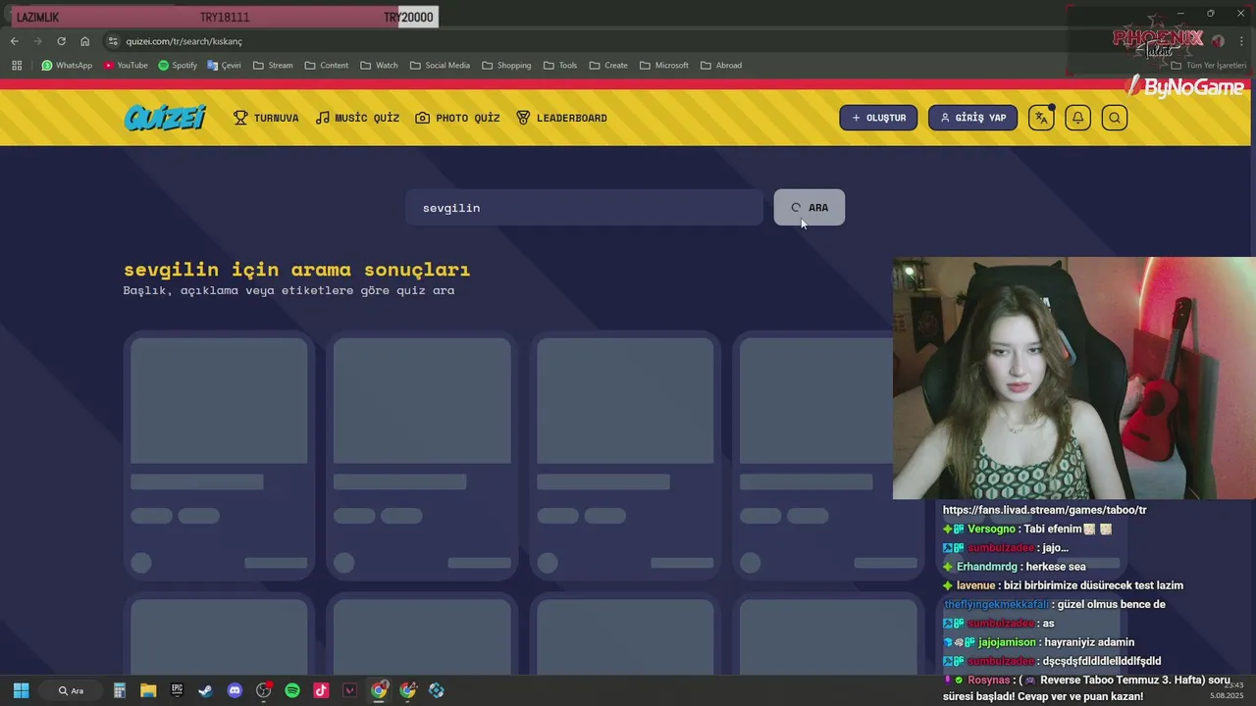Open the Windows Start menu
This screenshot has height=706, width=1256.
21,690
